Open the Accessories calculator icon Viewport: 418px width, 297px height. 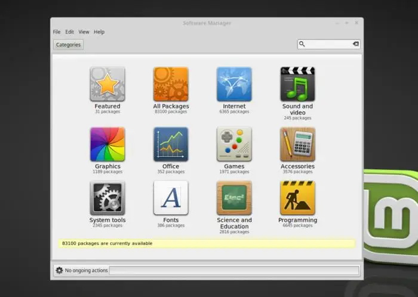(x=297, y=144)
